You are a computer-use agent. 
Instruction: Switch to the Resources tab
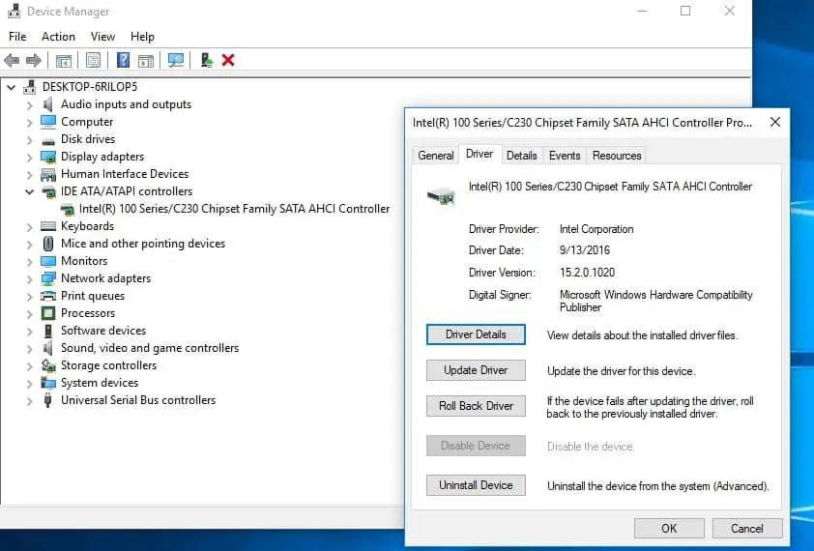[617, 156]
